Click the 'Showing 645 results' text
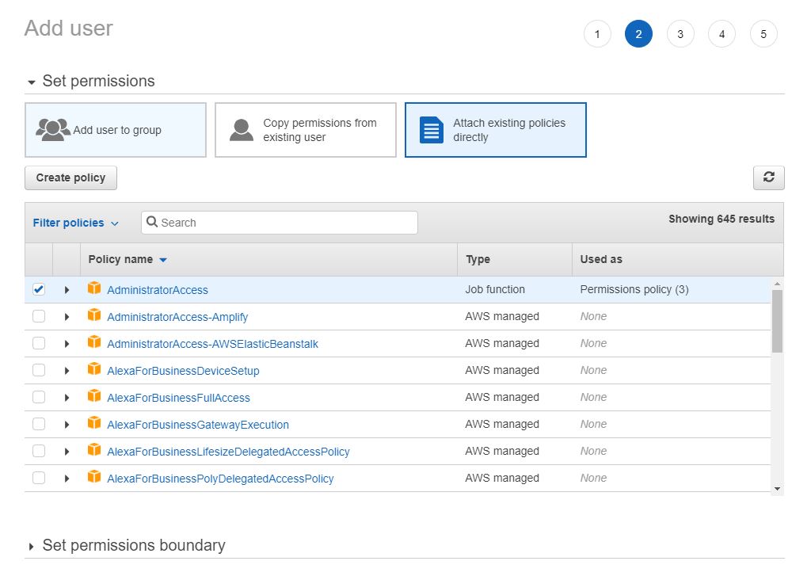This screenshot has width=811, height=580. pyautogui.click(x=722, y=219)
